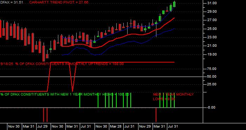This screenshot has width=246, height=130.
Task: Click the white 50.00 horizontal reference line
Action: (x=101, y=77)
